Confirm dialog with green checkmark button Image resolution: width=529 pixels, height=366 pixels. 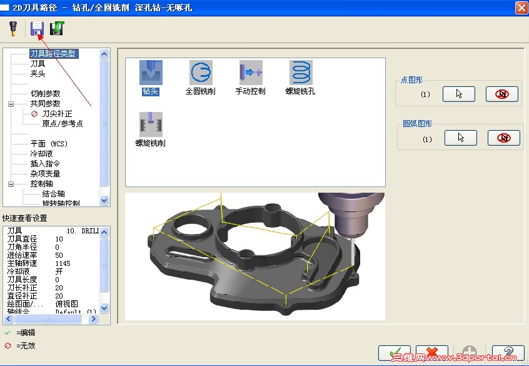tap(395, 353)
